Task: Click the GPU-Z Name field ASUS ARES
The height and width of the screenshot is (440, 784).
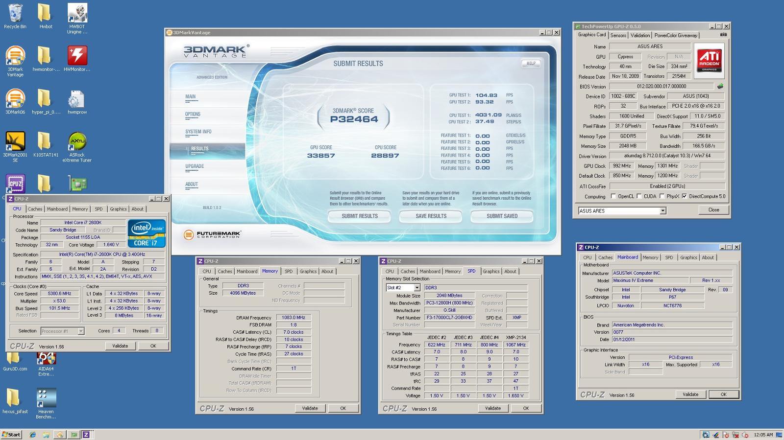Action: 650,46
